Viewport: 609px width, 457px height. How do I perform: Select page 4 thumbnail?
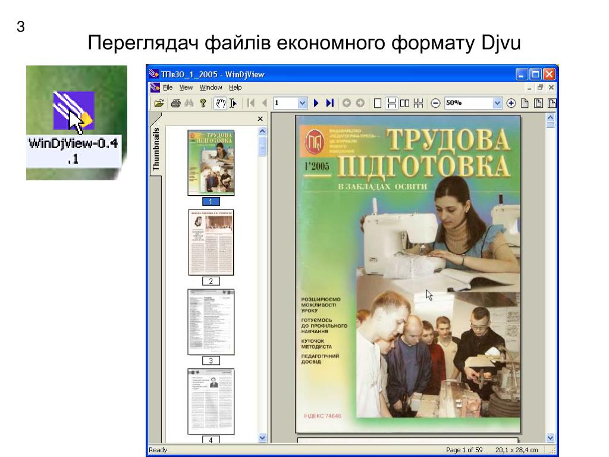click(211, 402)
